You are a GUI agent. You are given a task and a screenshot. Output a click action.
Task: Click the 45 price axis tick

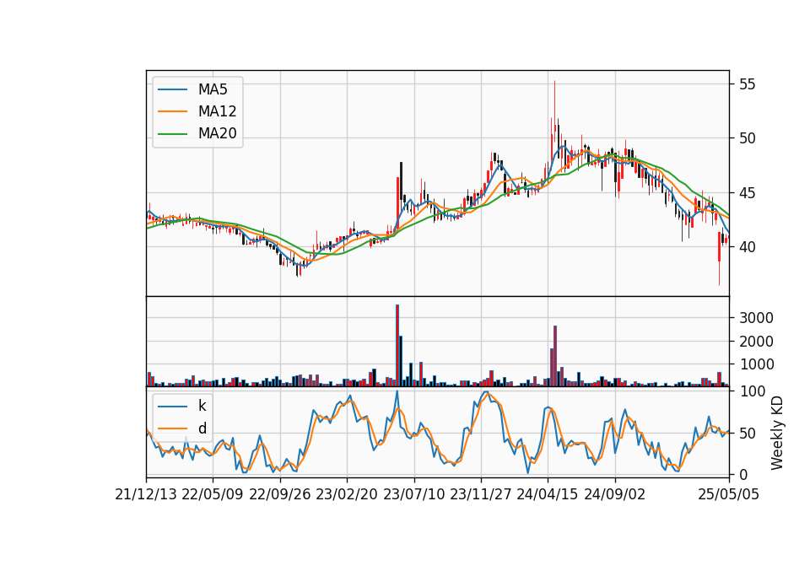coord(747,193)
